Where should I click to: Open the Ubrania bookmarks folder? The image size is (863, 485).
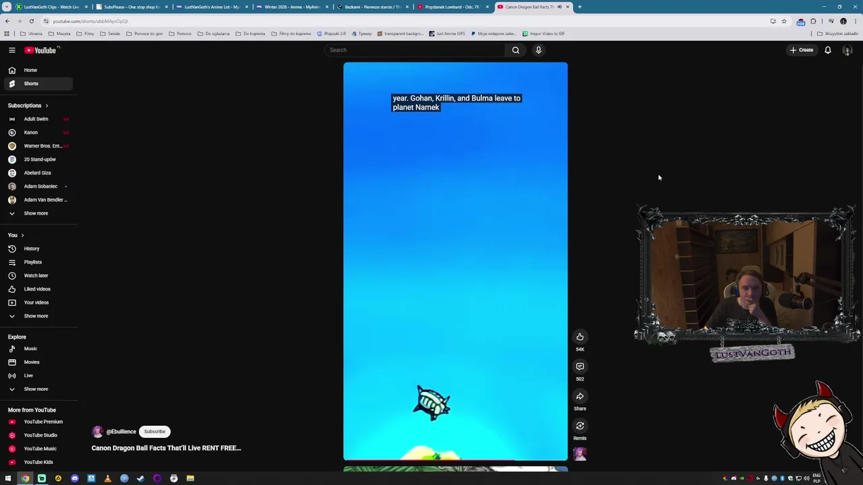[32, 34]
